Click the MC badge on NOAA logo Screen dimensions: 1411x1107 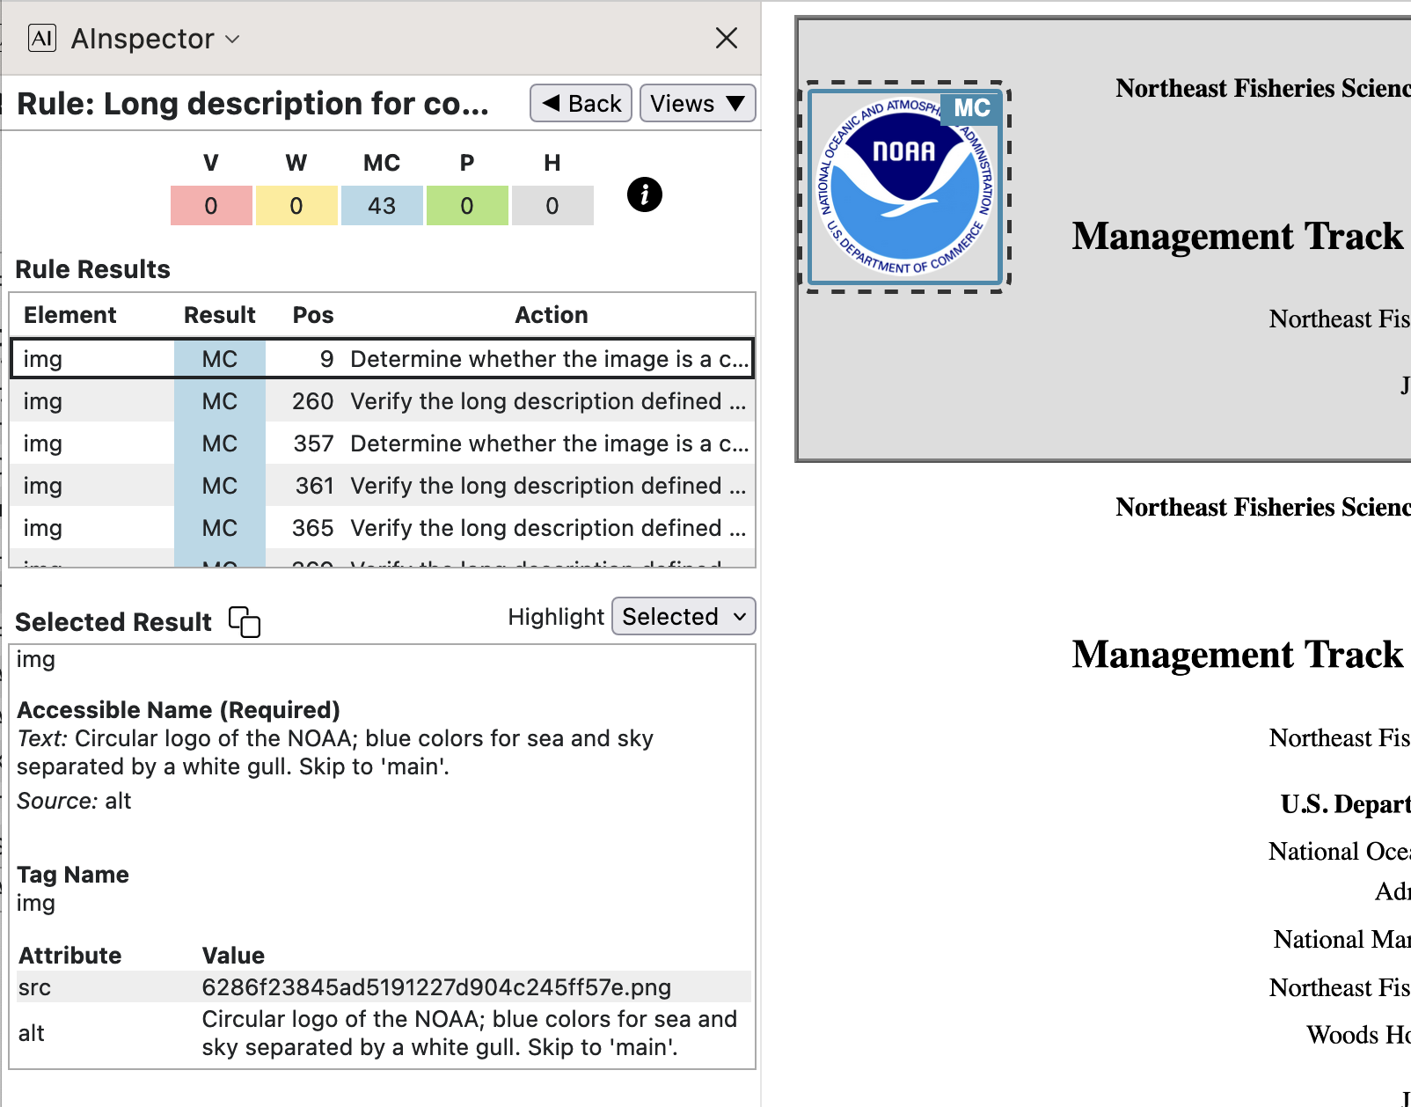tap(971, 108)
